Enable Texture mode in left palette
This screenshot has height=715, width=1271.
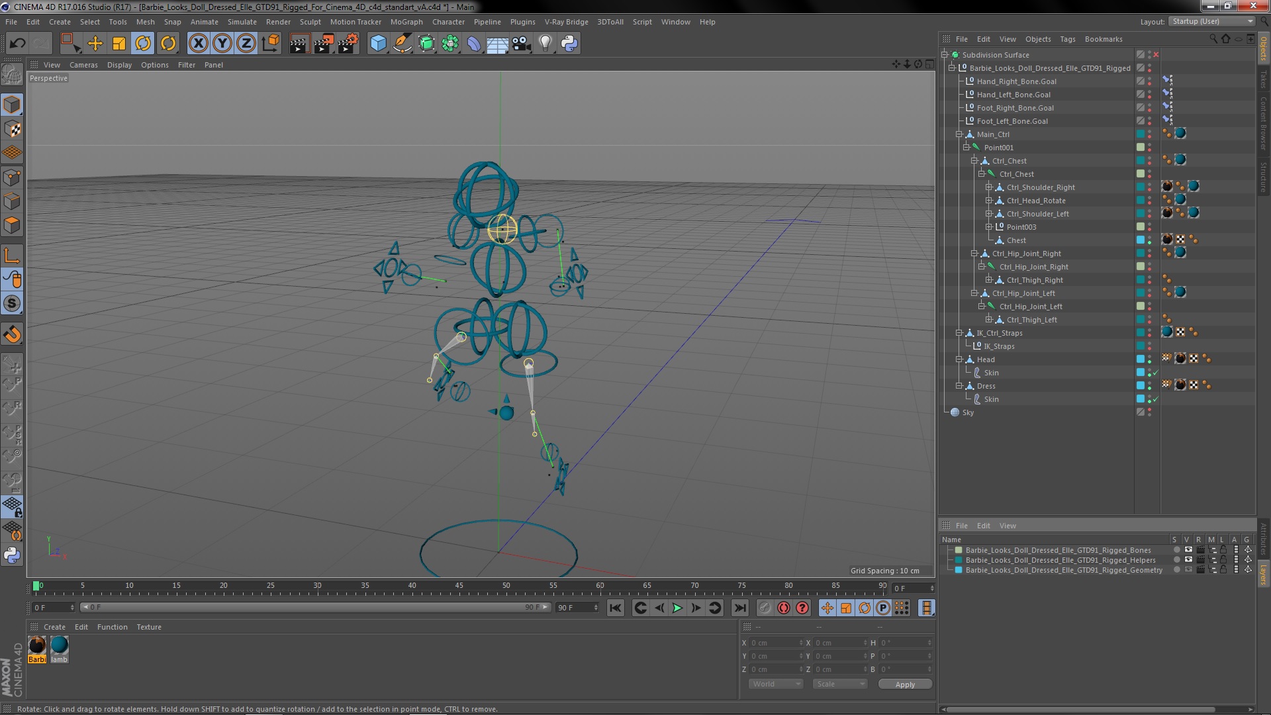[x=12, y=129]
